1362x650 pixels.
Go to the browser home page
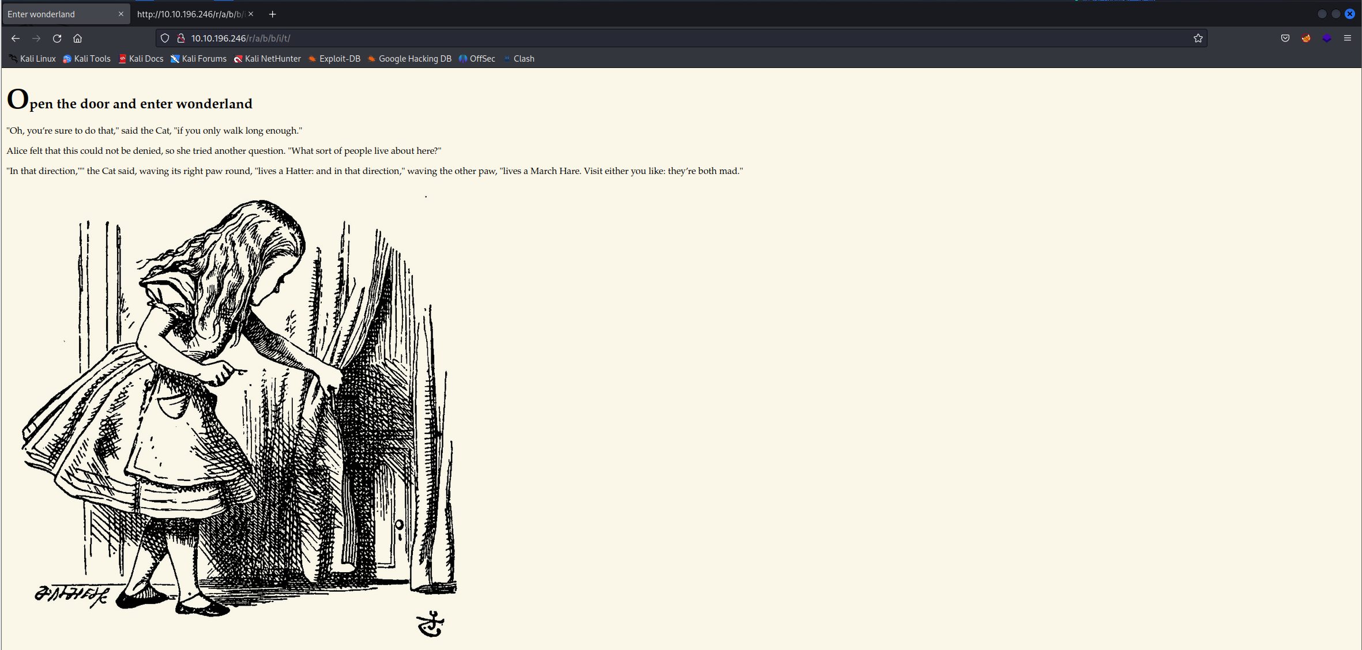click(x=78, y=38)
